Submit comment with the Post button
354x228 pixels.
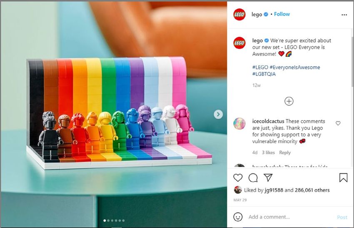point(342,217)
